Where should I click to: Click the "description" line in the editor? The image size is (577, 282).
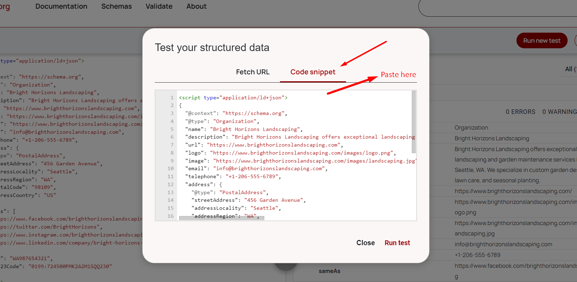pos(300,137)
